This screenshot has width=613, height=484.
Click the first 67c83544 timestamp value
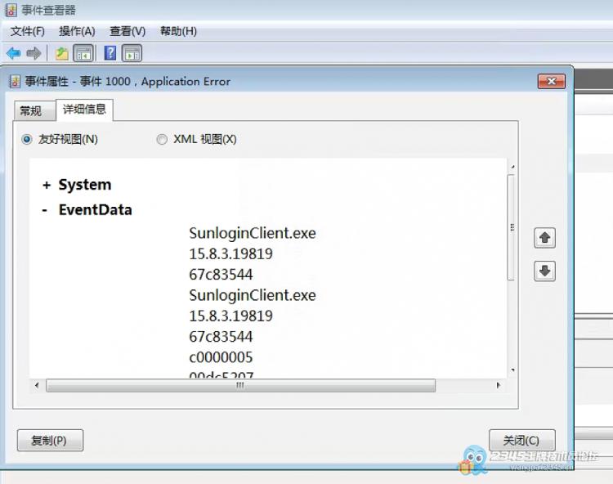click(221, 275)
